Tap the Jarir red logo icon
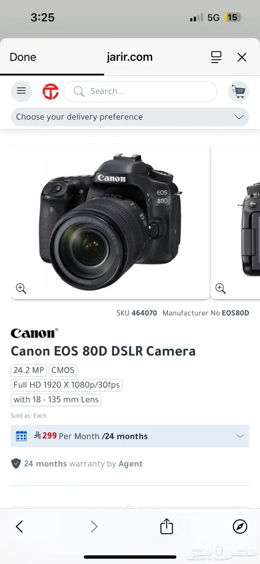The width and height of the screenshot is (260, 564). 51,91
